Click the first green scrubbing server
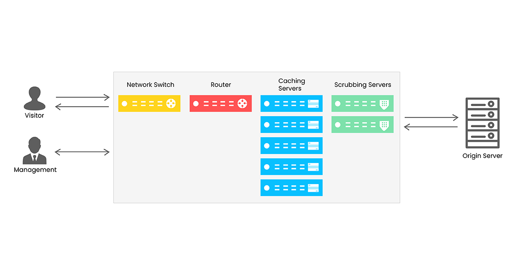Viewport: 516px width, 270px height. 362,104
